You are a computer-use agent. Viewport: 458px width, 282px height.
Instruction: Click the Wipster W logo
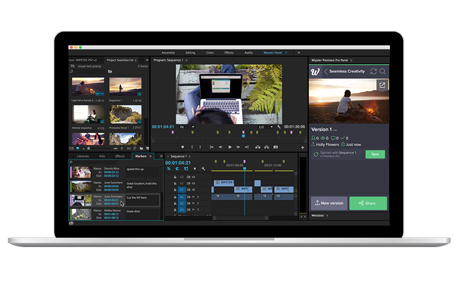(315, 72)
